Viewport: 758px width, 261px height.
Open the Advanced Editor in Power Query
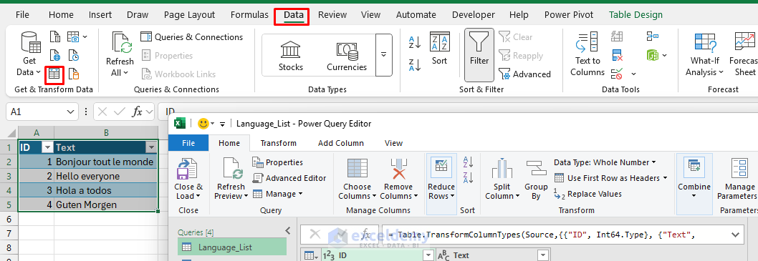click(289, 178)
